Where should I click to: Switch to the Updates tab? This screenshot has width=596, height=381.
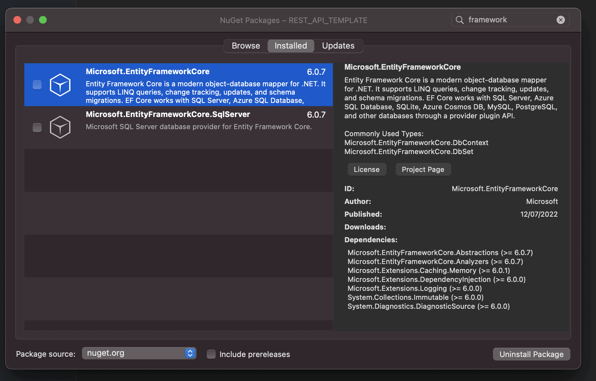click(x=338, y=46)
